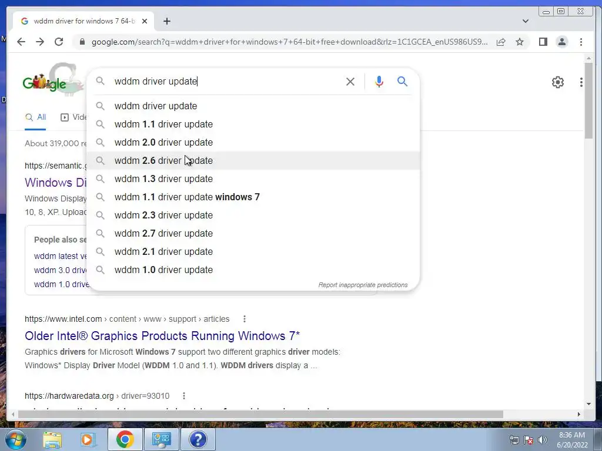Screen dimensions: 602x451
Task: View site information via lock icon
Action: (x=82, y=42)
